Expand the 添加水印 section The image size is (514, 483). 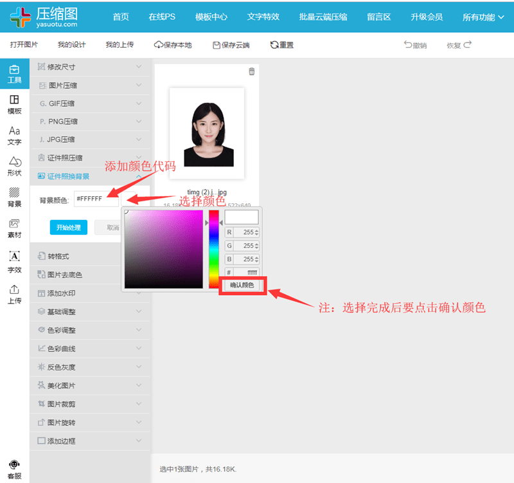pyautogui.click(x=90, y=293)
